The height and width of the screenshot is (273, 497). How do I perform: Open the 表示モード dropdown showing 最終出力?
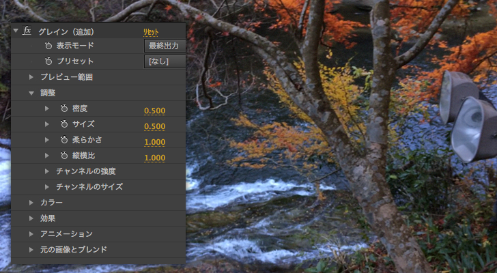tap(165, 46)
